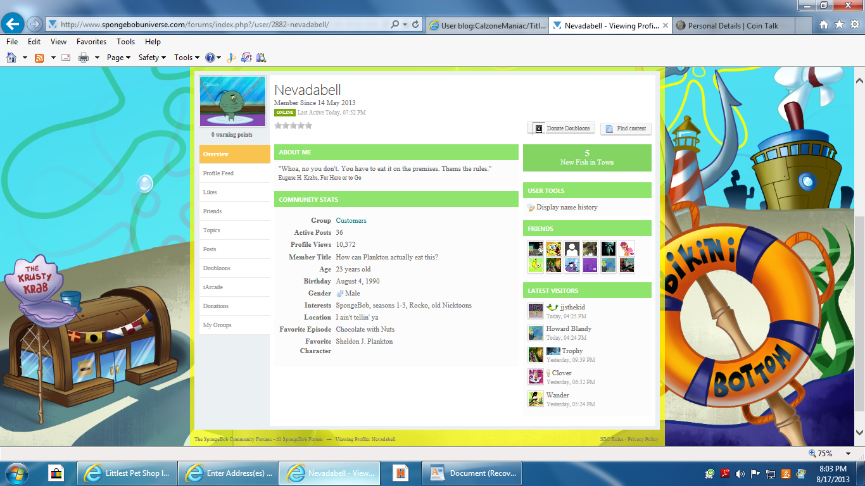
Task: Click the male gender icon next to Male
Action: pyautogui.click(x=339, y=294)
